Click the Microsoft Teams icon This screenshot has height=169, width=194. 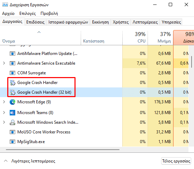(12, 113)
